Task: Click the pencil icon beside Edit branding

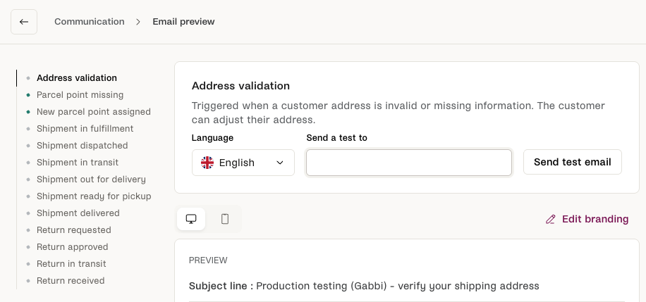Action: (551, 220)
